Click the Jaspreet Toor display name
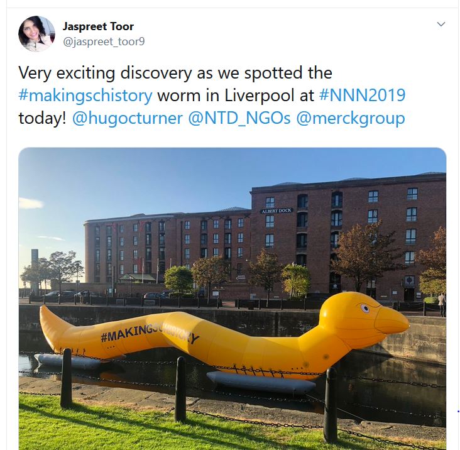This screenshot has height=450, width=460. click(x=98, y=26)
